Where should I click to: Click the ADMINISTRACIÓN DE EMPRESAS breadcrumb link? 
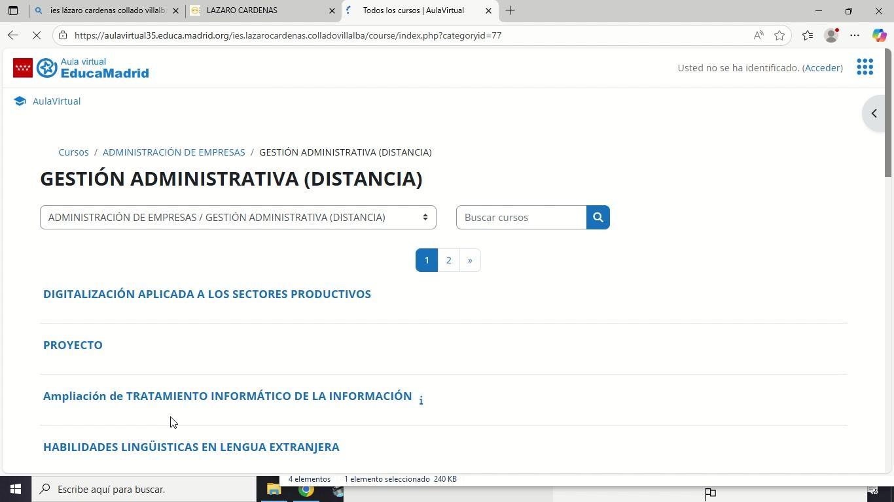173,152
